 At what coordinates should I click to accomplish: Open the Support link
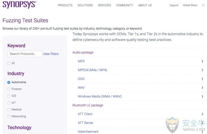click(174, 5)
